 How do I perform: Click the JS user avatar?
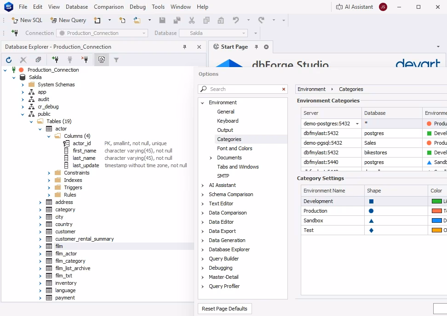pyautogui.click(x=383, y=7)
